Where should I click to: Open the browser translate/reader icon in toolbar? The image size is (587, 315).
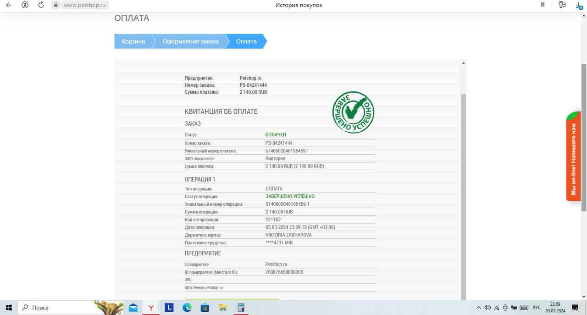click(x=562, y=5)
